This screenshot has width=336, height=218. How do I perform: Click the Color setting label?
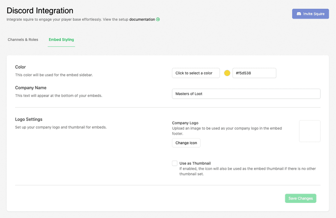[x=20, y=67]
